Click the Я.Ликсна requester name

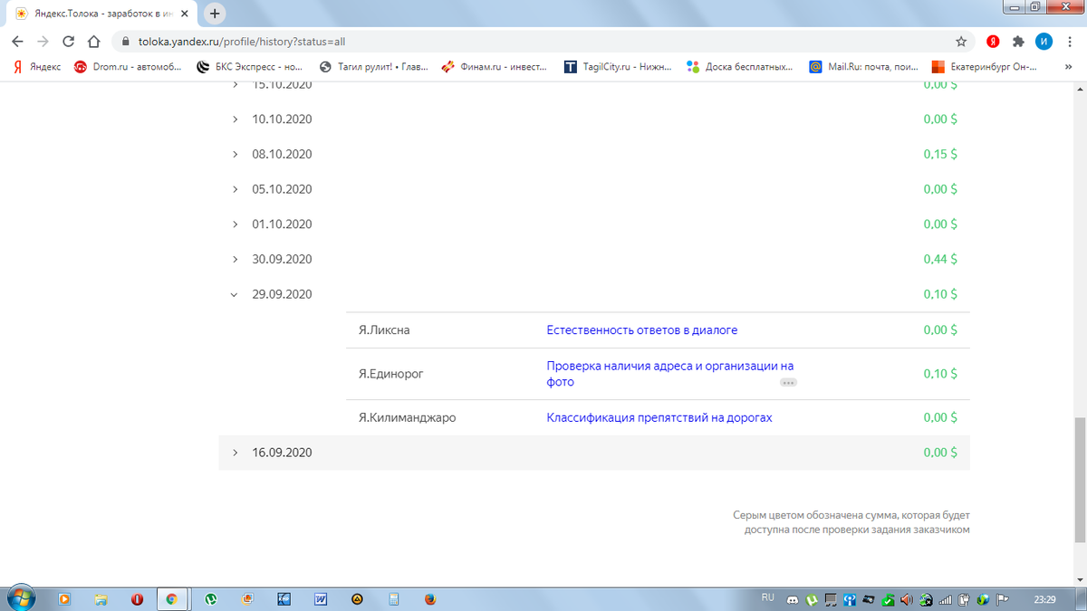[x=384, y=330]
